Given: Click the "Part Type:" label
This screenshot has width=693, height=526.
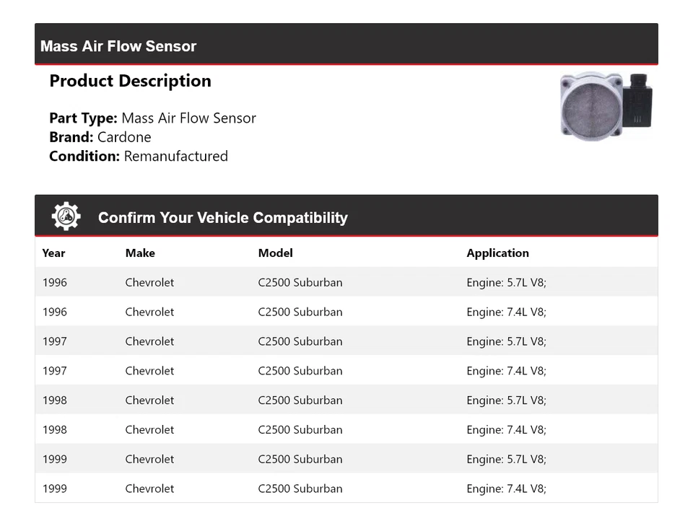Looking at the screenshot, I should 83,118.
